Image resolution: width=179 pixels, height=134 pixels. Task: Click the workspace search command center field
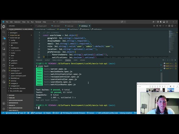(x=89, y=22)
